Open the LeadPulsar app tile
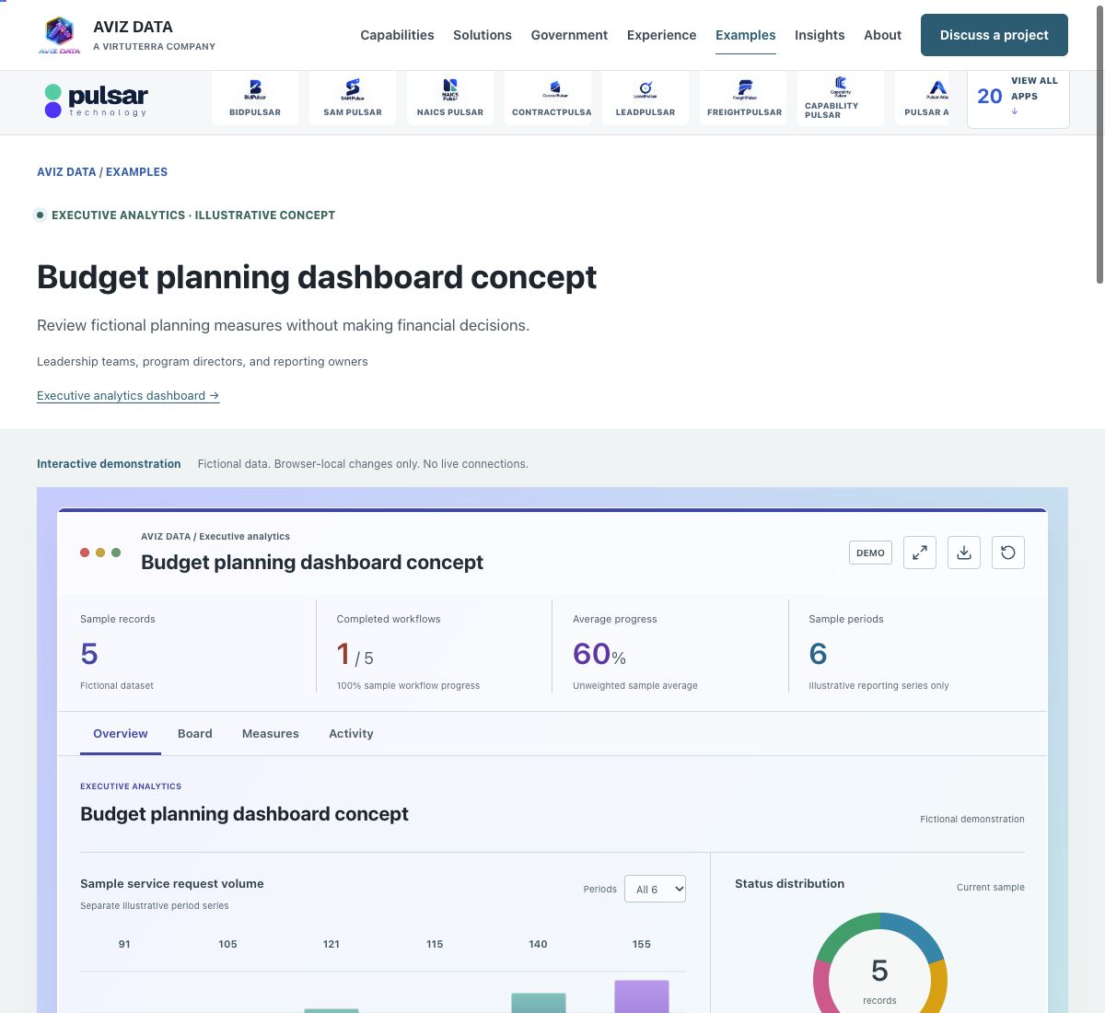 (646, 98)
